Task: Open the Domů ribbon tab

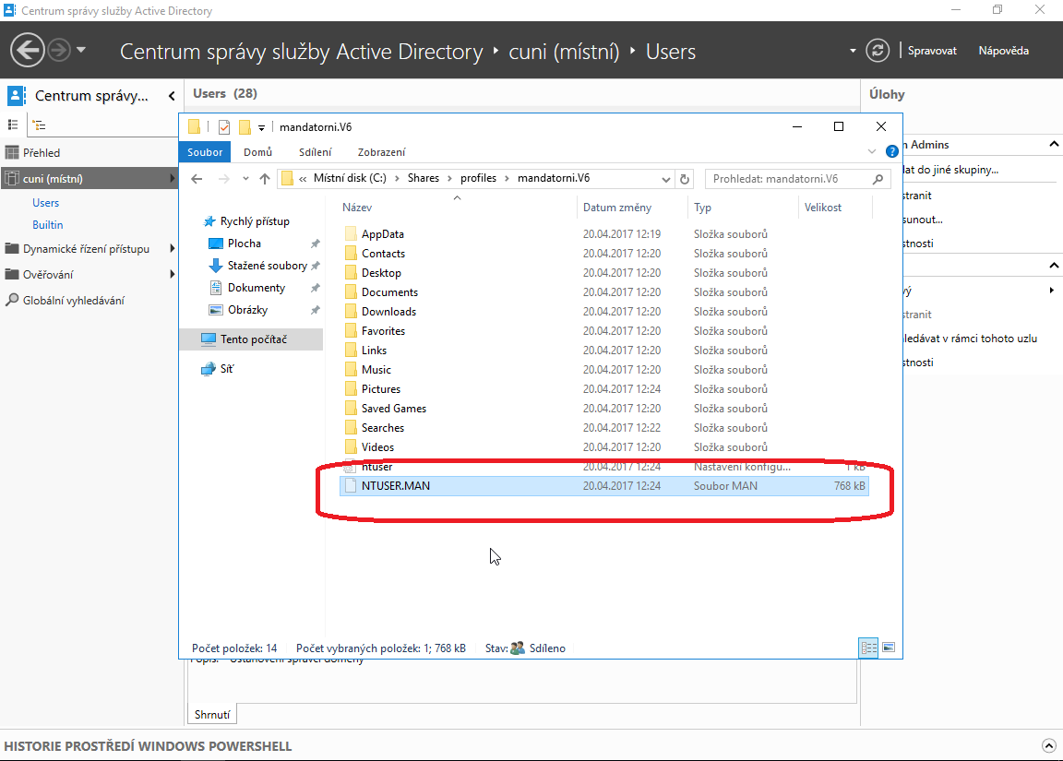Action: pyautogui.click(x=257, y=152)
